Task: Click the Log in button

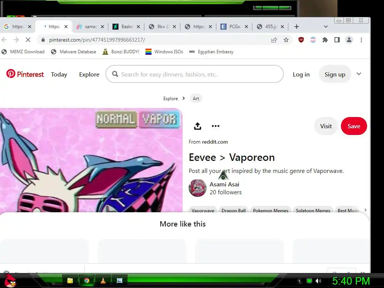Action: tap(301, 75)
